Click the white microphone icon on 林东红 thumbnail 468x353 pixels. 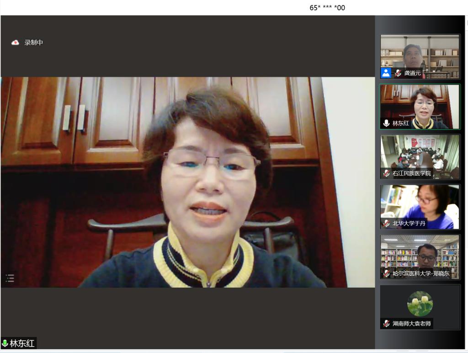coord(387,123)
